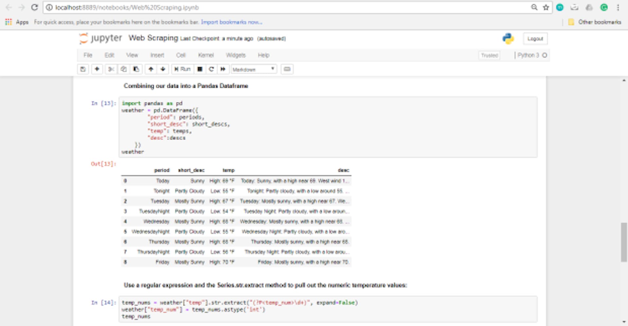Select the Combining our data markdown heading
This screenshot has height=326, width=628.
click(x=186, y=86)
